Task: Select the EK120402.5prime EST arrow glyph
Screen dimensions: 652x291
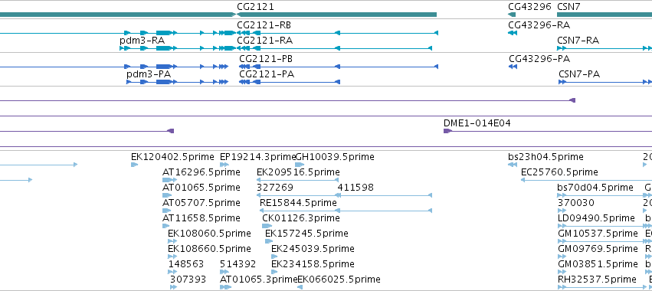Action: click(134, 165)
